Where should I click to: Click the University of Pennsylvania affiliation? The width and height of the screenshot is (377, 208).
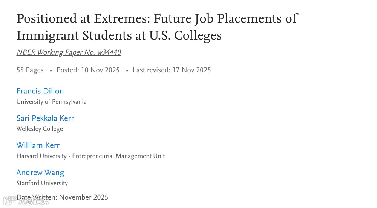point(51,102)
